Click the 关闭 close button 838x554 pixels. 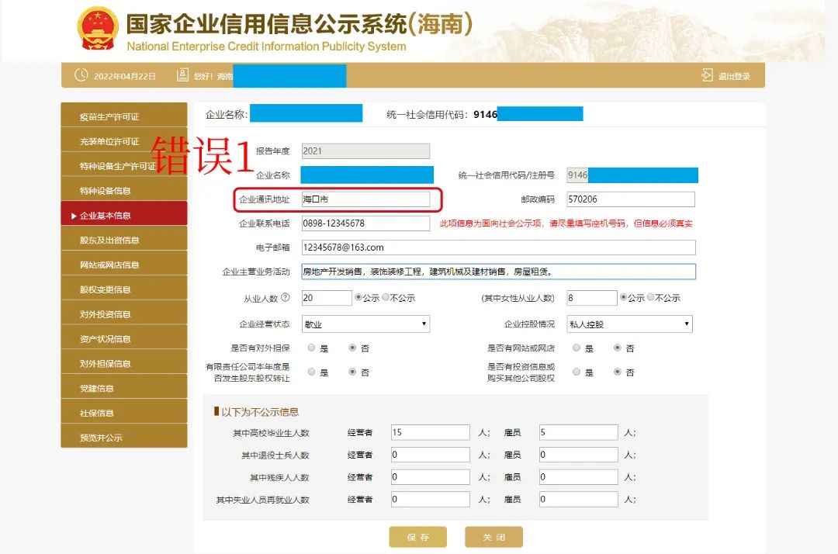click(x=493, y=536)
